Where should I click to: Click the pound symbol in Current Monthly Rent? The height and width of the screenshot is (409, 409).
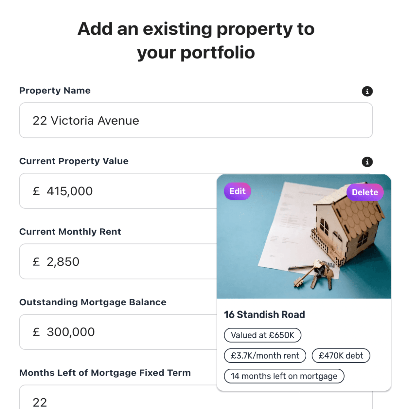click(x=36, y=261)
